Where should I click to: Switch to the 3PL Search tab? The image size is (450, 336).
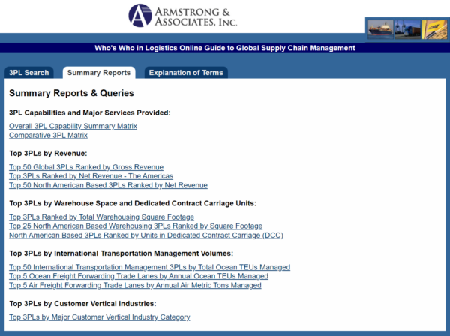tap(28, 73)
